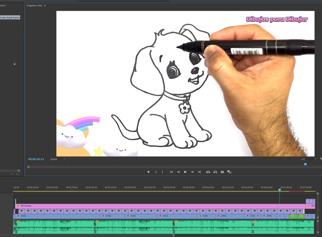The height and width of the screenshot is (237, 322).
Task: Toggle Comparison View in Program monitor
Action: [x=229, y=172]
